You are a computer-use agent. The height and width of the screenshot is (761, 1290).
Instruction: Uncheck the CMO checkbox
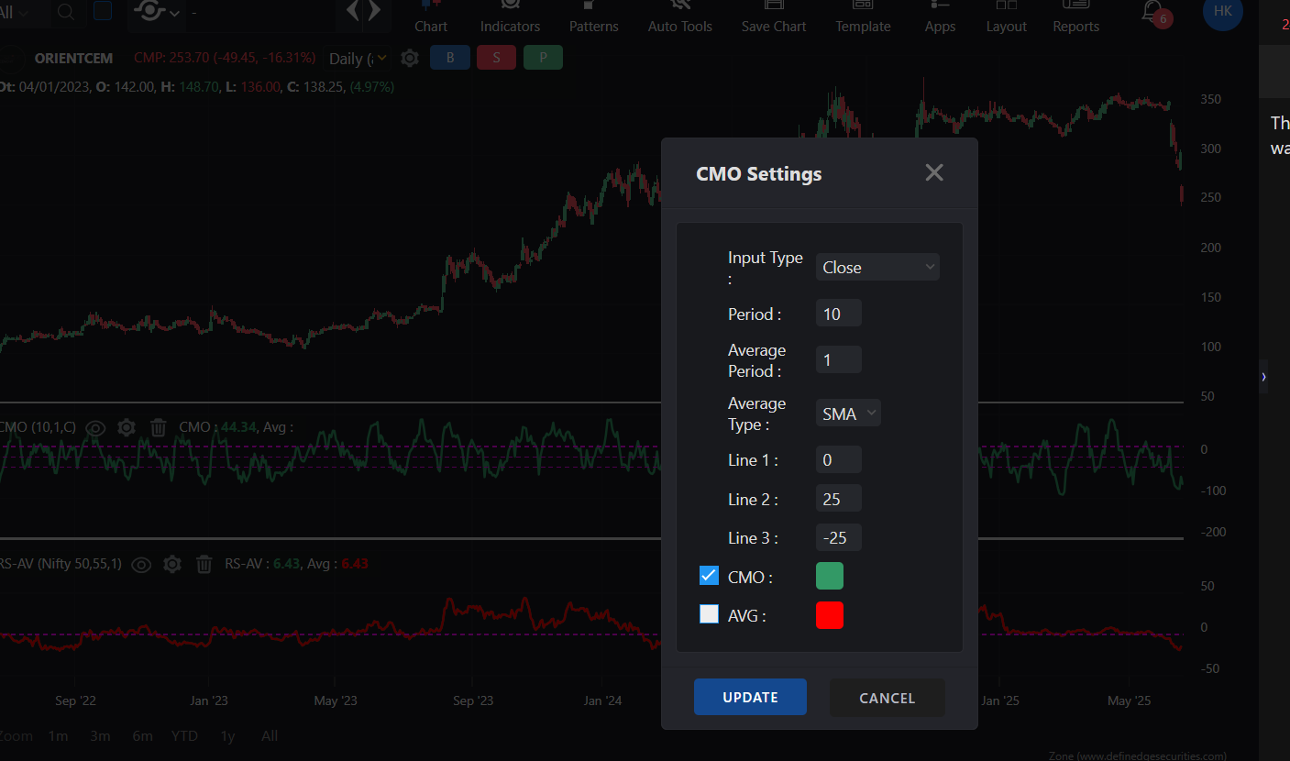(709, 576)
